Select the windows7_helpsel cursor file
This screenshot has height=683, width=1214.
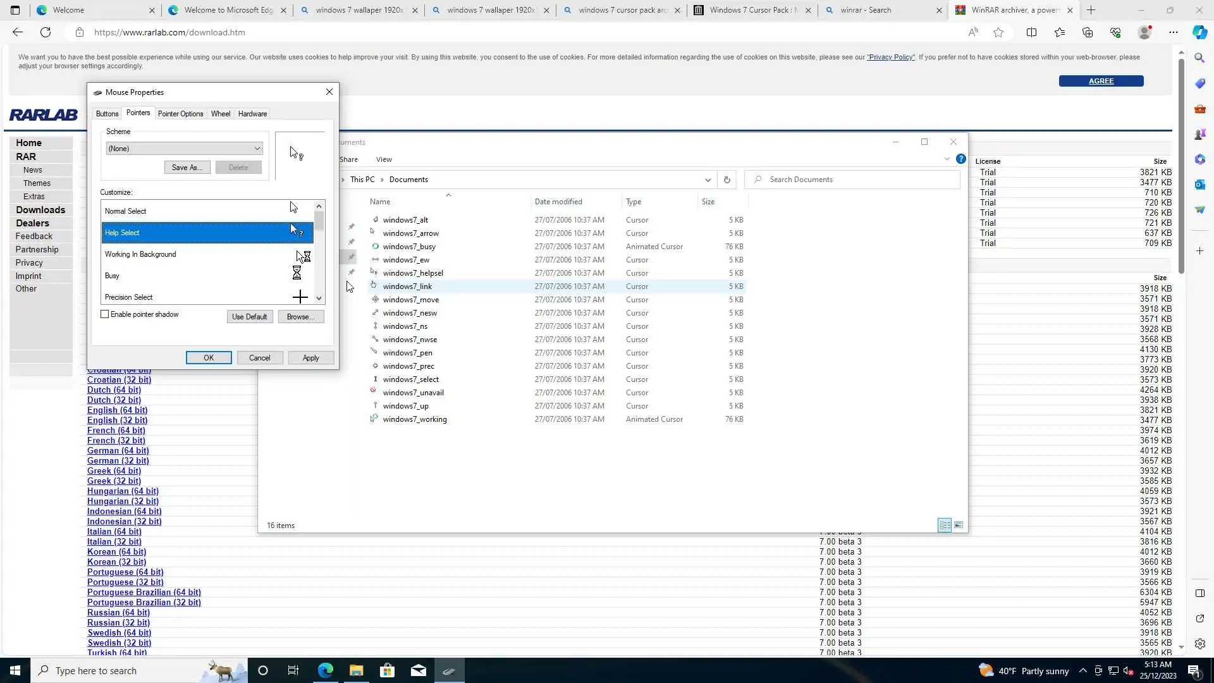click(413, 273)
